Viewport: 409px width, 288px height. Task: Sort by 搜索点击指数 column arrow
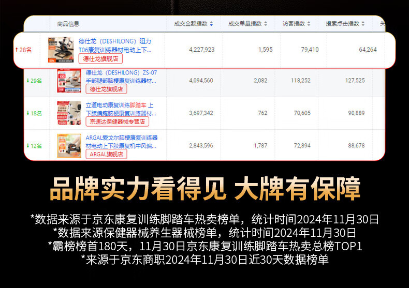tap(362, 24)
